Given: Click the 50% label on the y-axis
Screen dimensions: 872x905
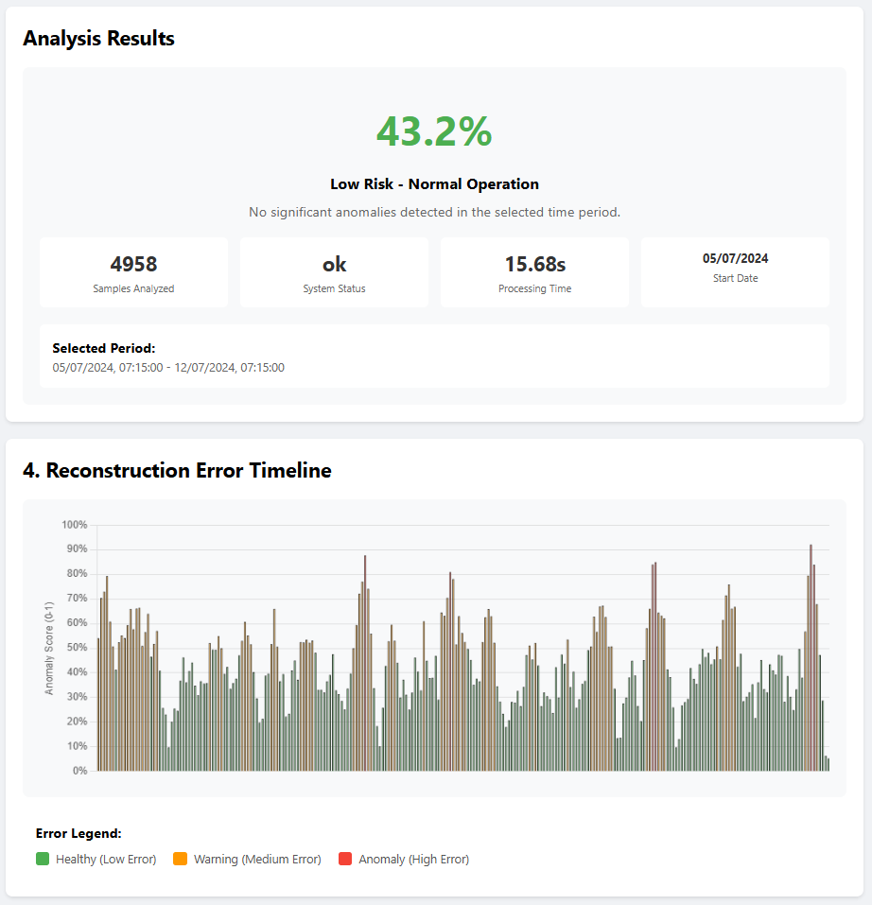Looking at the screenshot, I should click(x=74, y=648).
